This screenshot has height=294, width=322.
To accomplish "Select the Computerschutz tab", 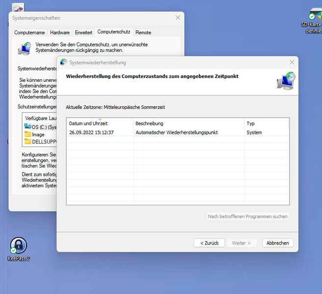I will coord(114,32).
